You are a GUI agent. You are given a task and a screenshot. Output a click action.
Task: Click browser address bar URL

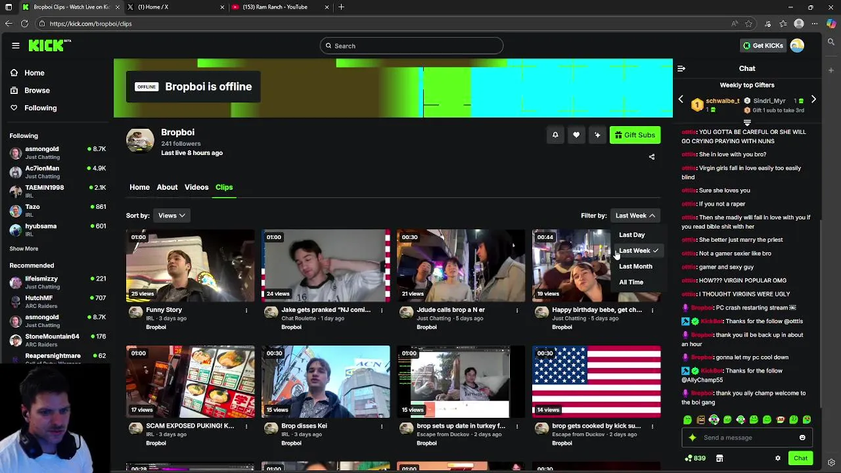pos(91,24)
